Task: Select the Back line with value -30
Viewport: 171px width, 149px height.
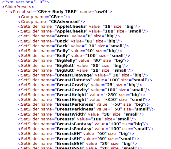Action: [73, 46]
